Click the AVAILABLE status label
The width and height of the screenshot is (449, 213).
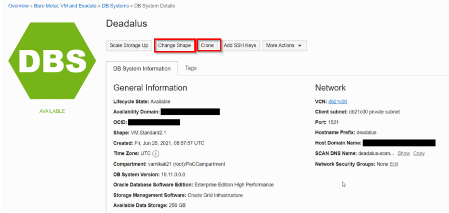52,111
